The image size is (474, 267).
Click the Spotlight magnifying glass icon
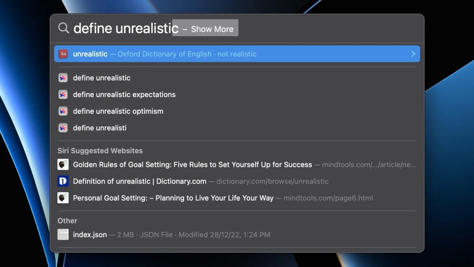pyautogui.click(x=64, y=28)
